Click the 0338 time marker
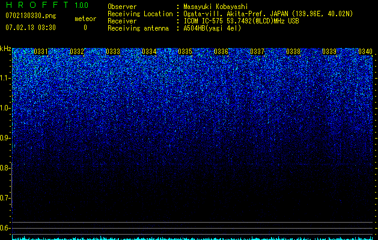The image size is (378, 240). coord(293,52)
